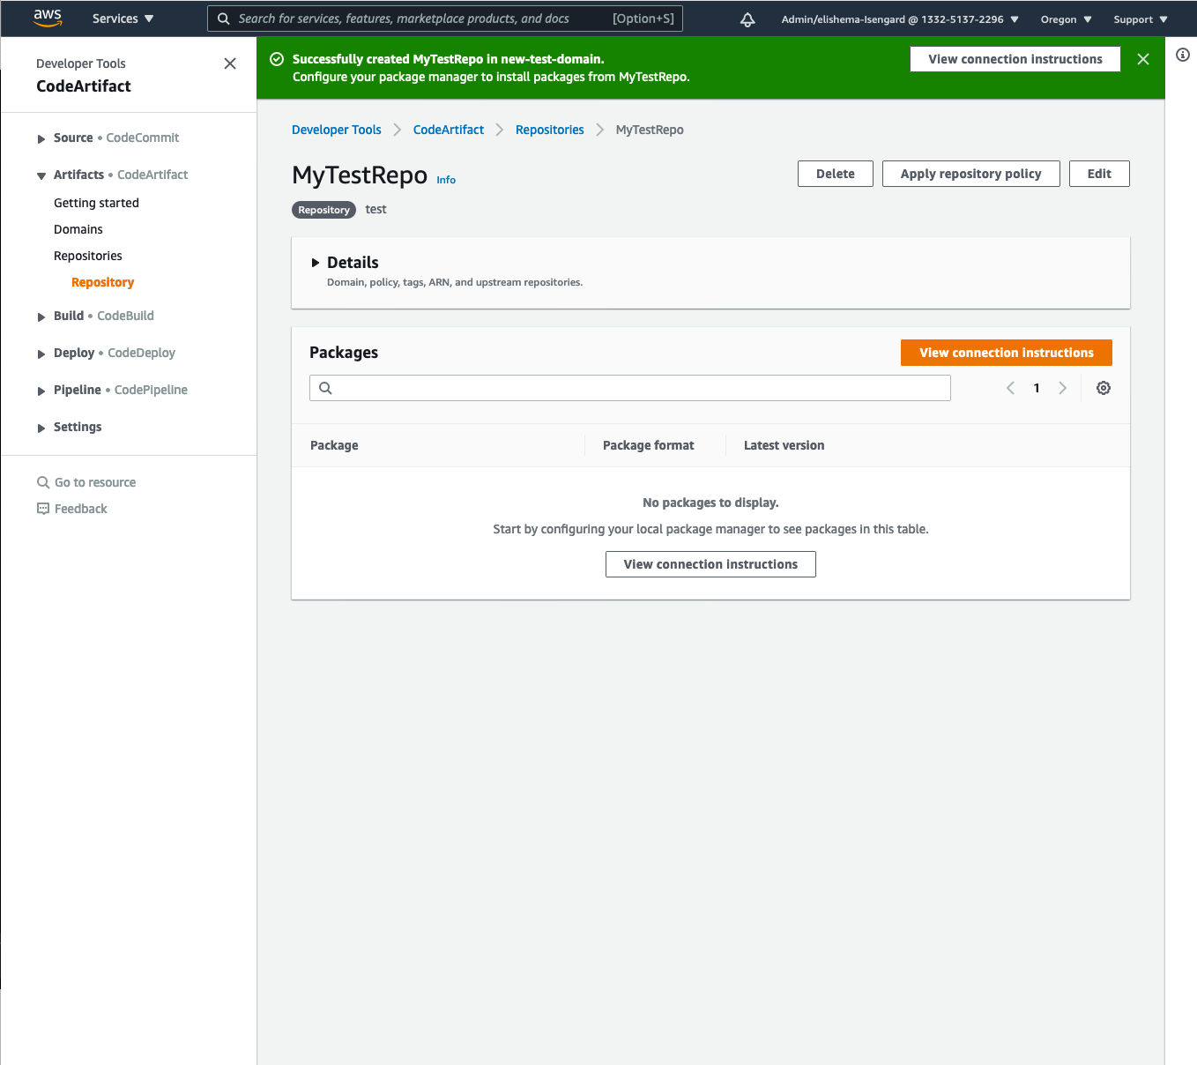1197x1065 pixels.
Task: Open the account menu Admin/elishema-Isengard
Action: 900,19
